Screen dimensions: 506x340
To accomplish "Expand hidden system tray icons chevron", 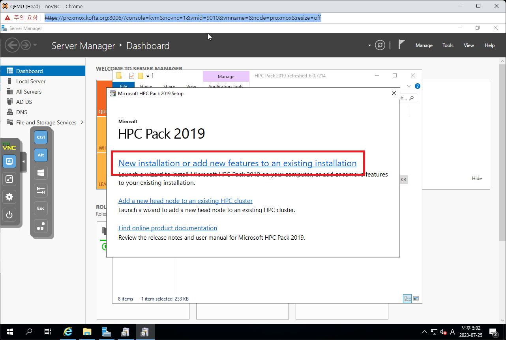I will 424,332.
